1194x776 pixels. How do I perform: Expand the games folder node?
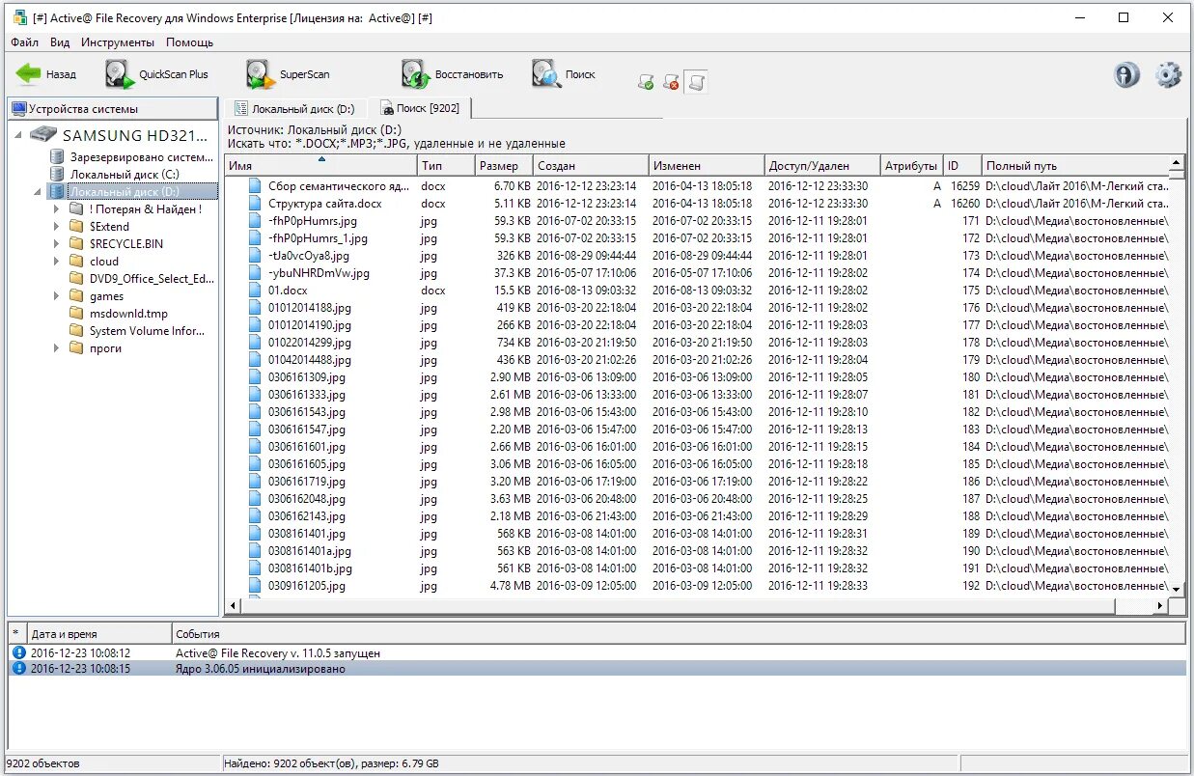57,296
